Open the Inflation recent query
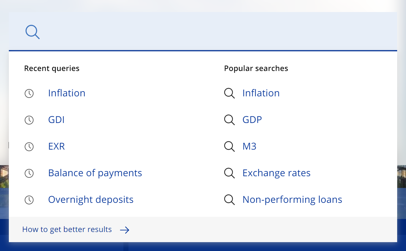This screenshot has height=251, width=406. pyautogui.click(x=66, y=93)
